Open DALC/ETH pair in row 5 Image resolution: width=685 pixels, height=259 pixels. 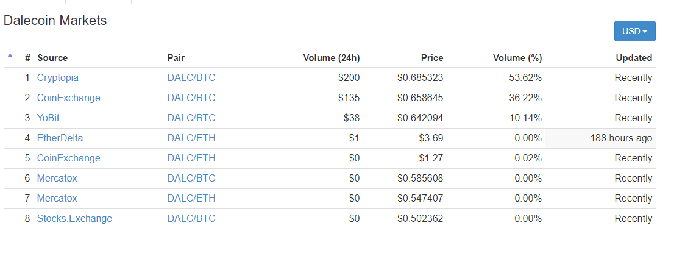[191, 158]
